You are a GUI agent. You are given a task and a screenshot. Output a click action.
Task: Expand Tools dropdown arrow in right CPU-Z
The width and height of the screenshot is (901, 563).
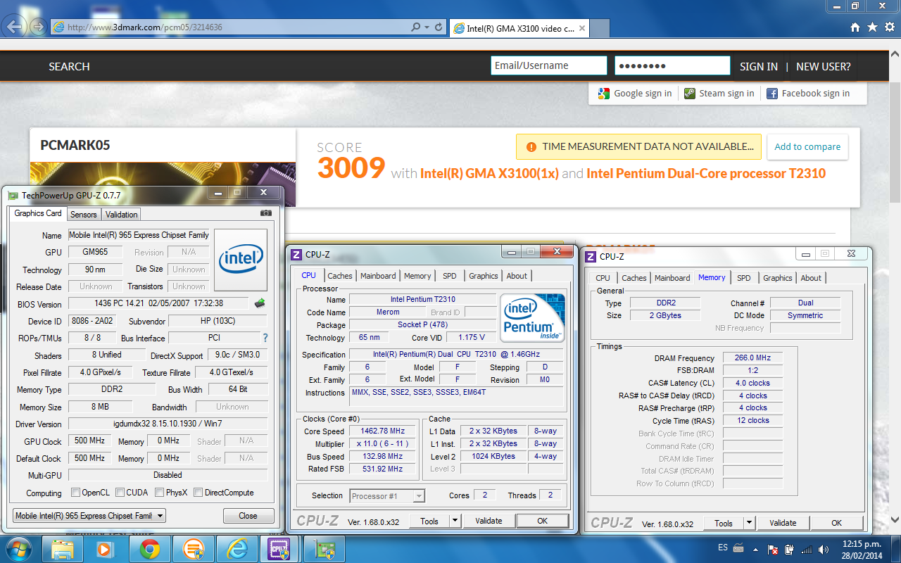tap(749, 523)
